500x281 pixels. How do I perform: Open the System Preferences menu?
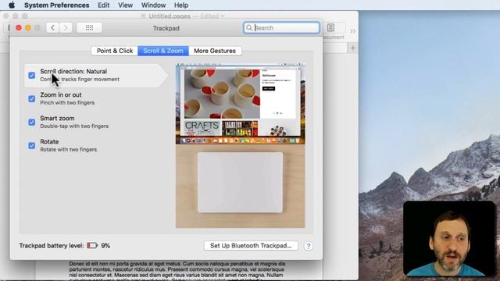tap(57, 5)
